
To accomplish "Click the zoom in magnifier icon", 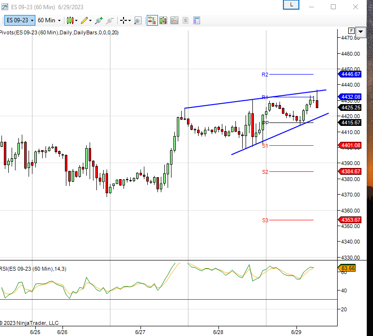I will click(99, 20).
